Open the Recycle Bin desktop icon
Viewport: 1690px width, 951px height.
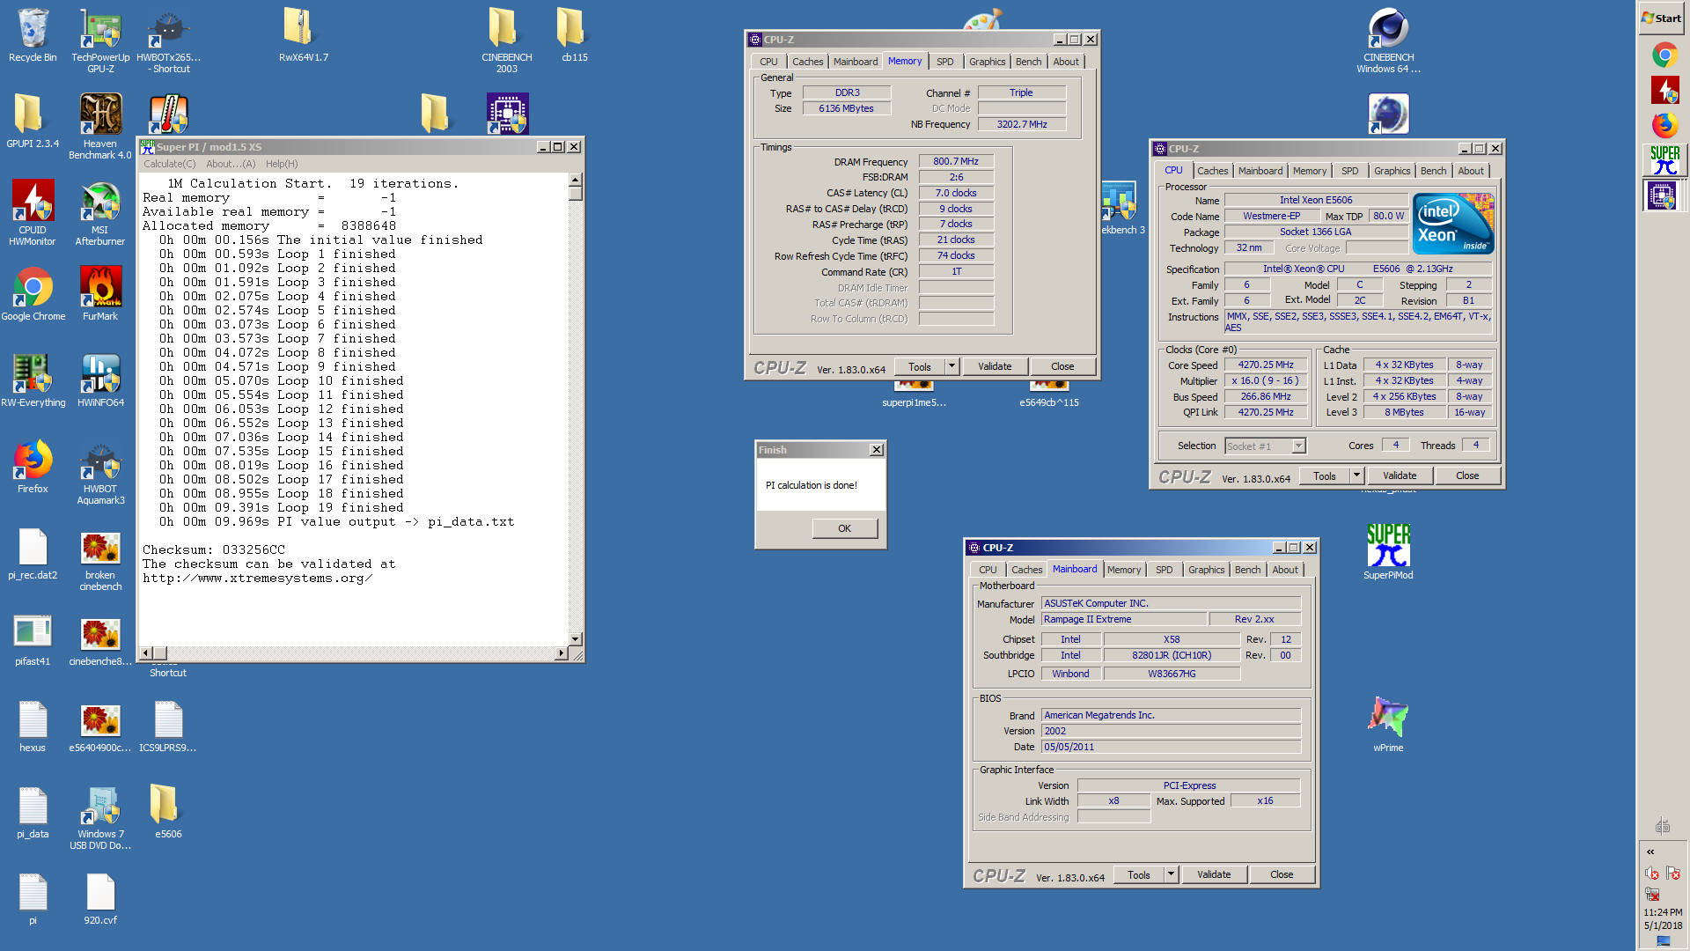[33, 35]
